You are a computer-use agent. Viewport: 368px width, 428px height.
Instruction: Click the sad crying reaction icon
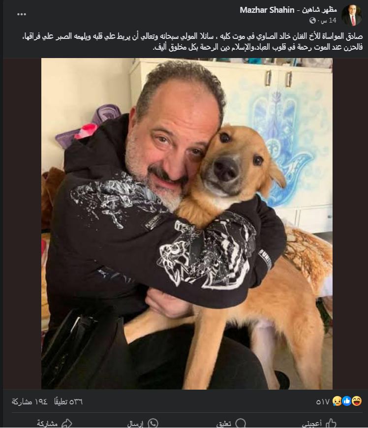pos(337,401)
